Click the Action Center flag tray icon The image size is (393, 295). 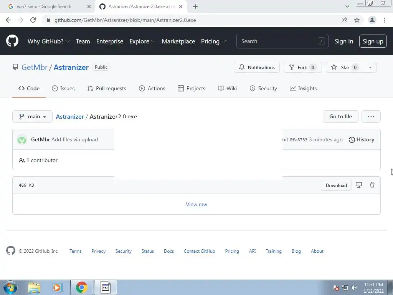click(x=336, y=288)
